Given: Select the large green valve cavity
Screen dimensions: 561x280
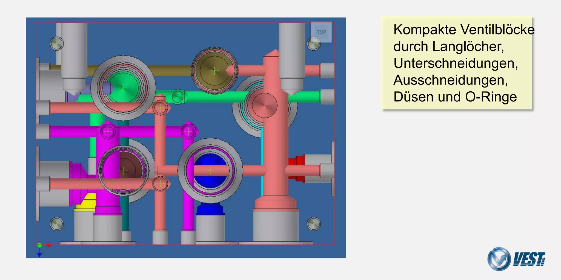Looking at the screenshot, I should click(x=123, y=88).
